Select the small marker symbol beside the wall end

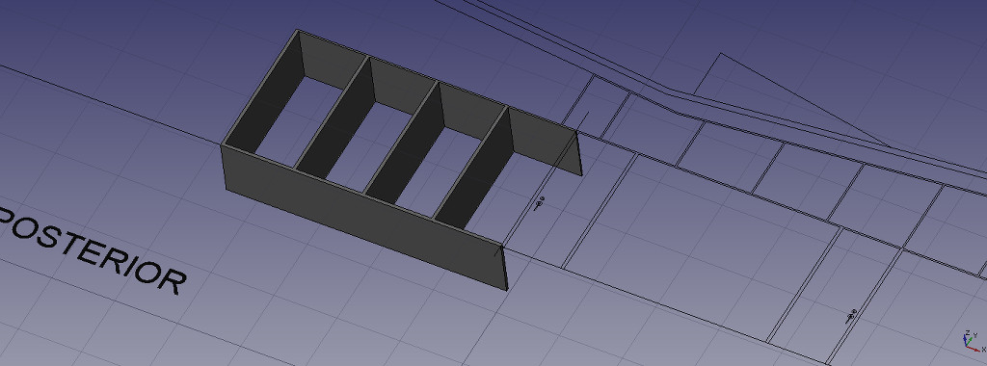pyautogui.click(x=540, y=202)
